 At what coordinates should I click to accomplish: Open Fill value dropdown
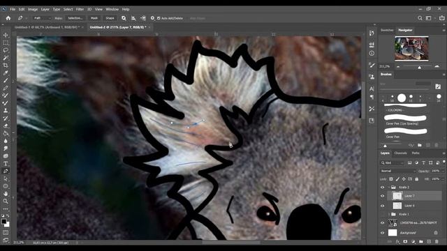[x=442, y=179]
